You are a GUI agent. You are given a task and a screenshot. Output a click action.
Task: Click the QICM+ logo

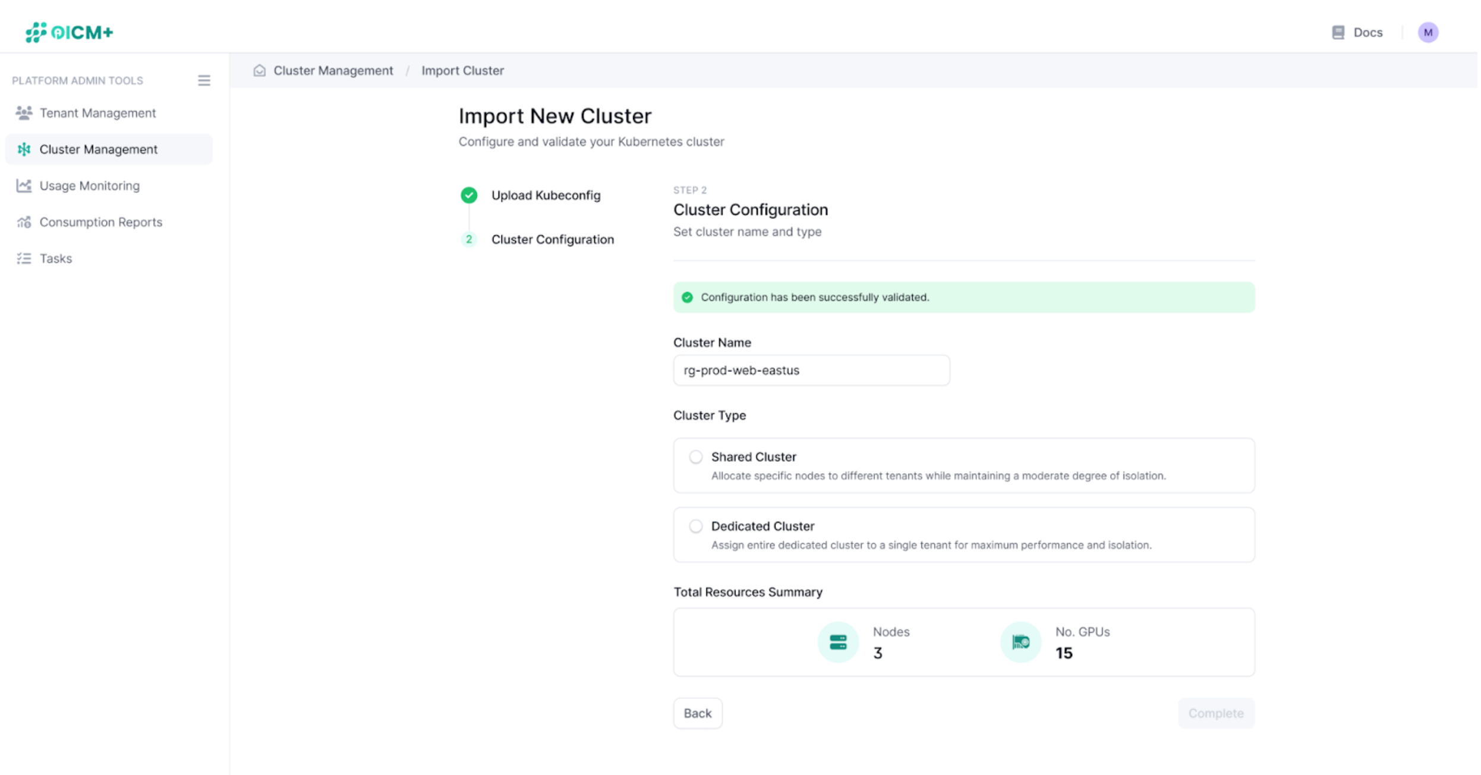tap(68, 32)
